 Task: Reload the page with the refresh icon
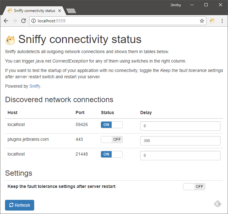tap(24, 21)
